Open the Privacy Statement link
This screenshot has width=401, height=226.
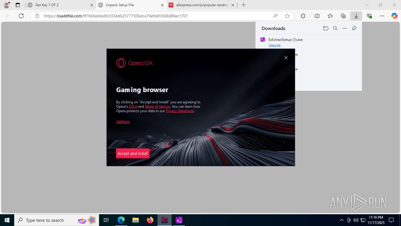(x=180, y=111)
